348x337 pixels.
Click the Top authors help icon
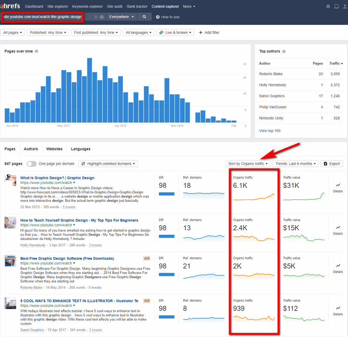point(284,51)
